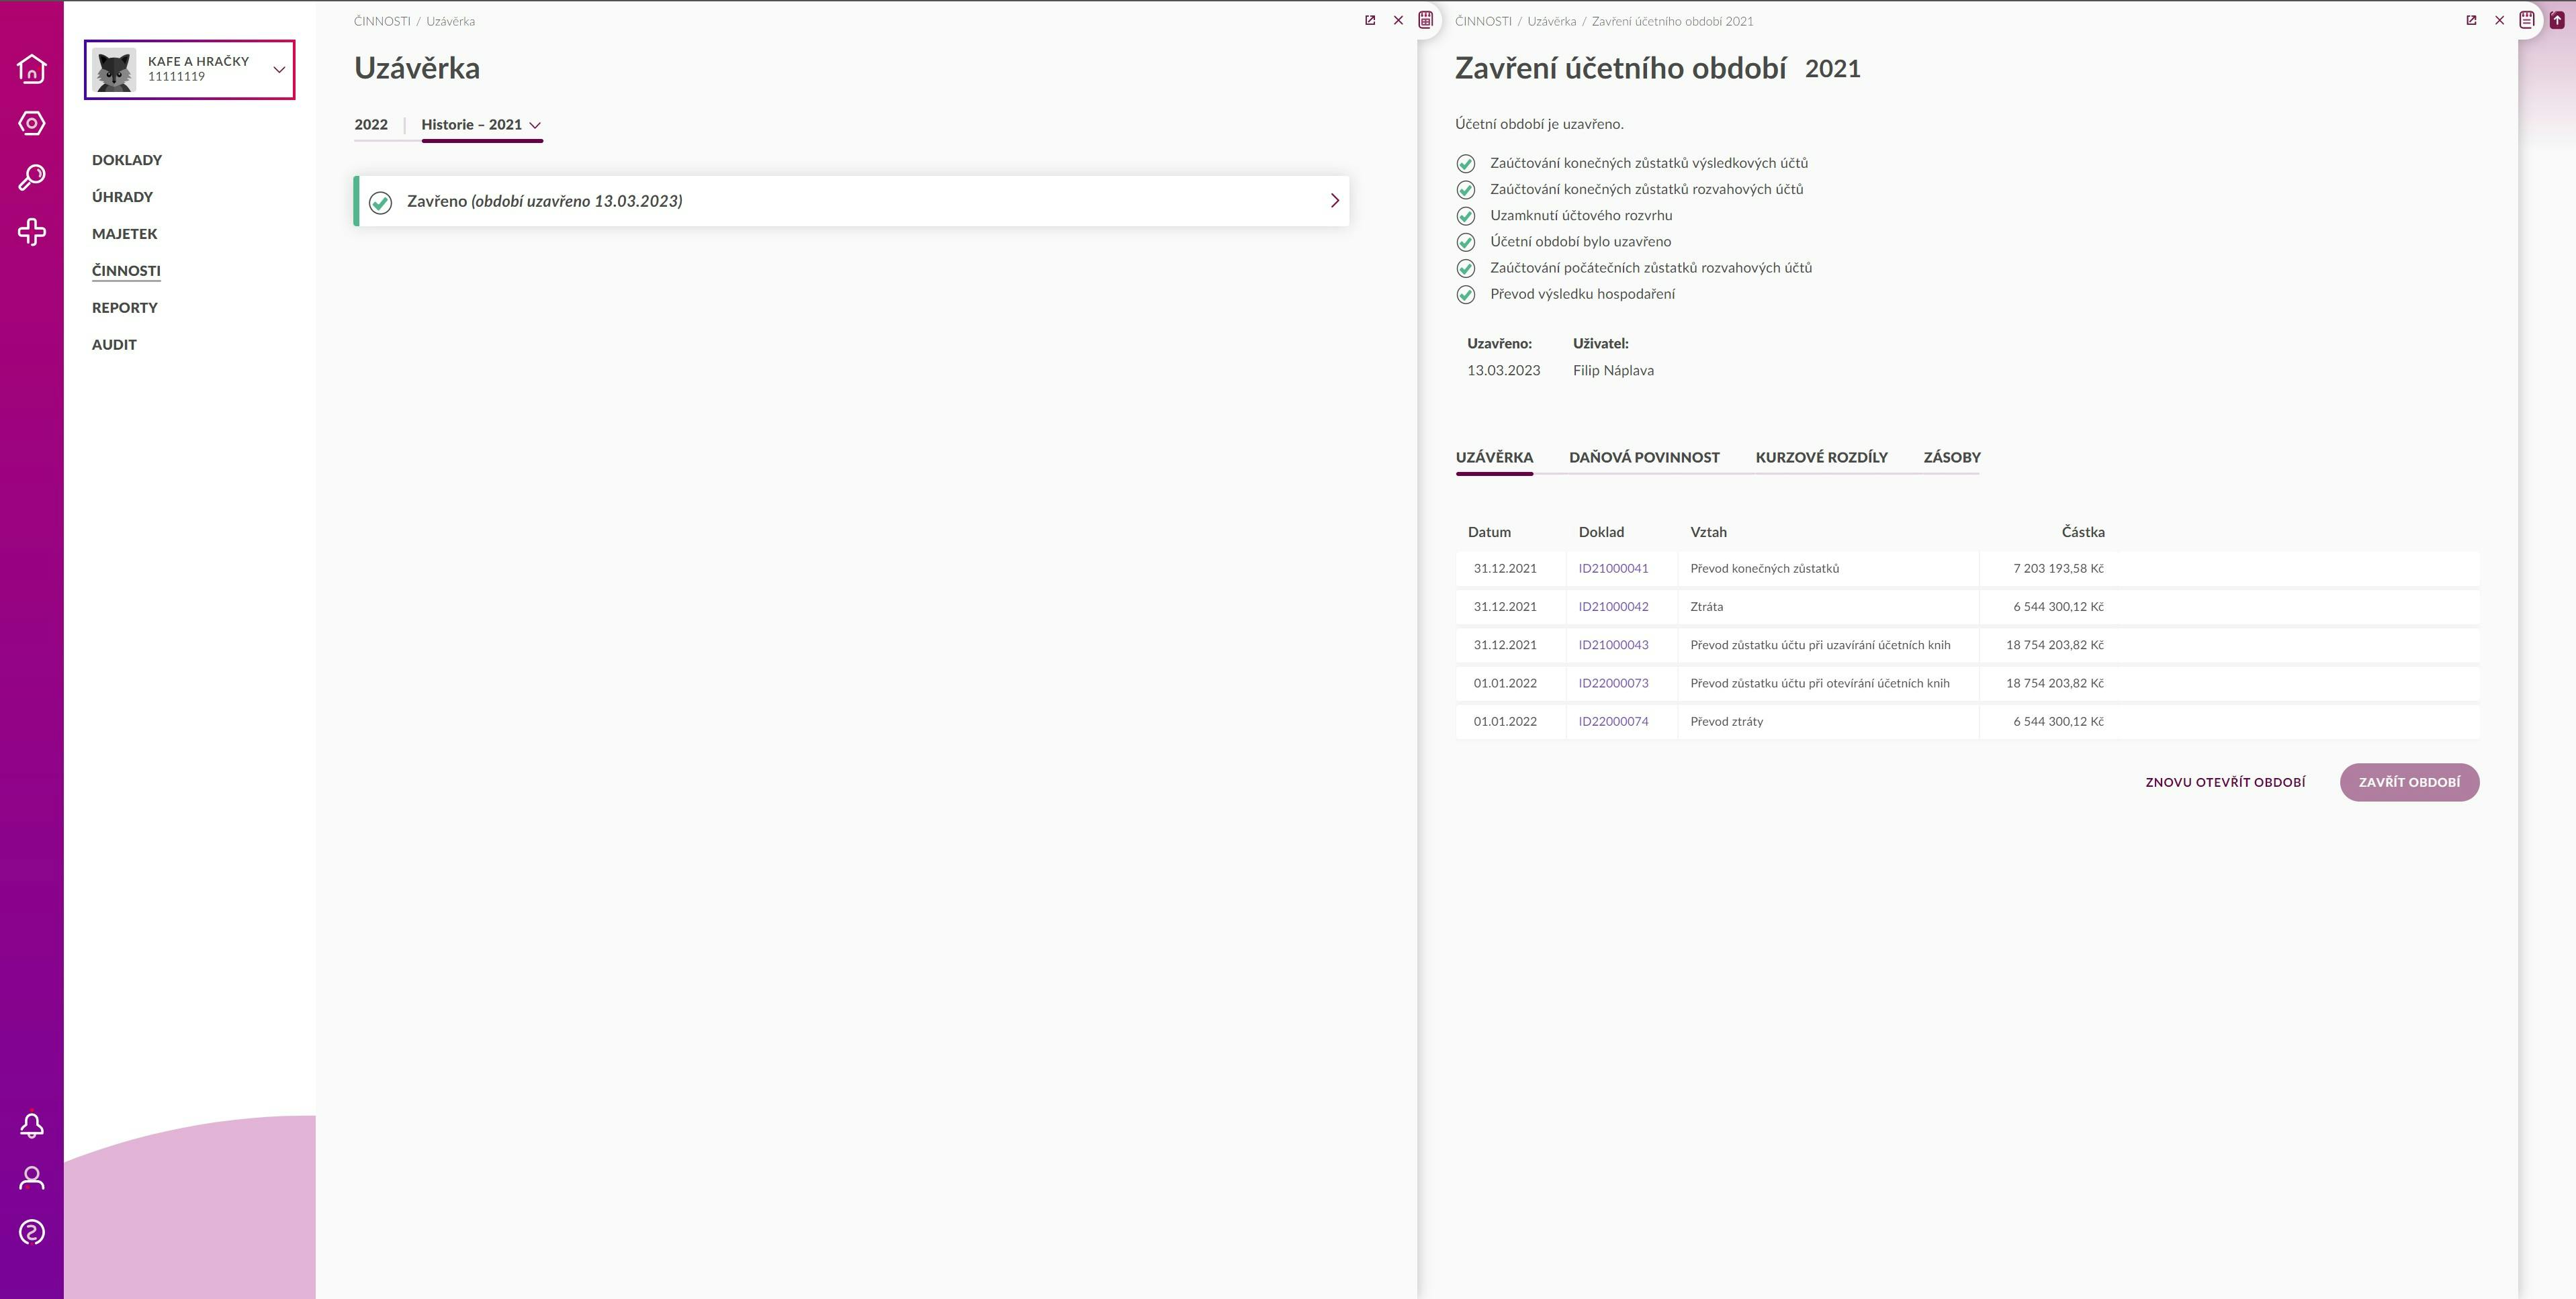Open notifications bell icon
The image size is (2576, 1299).
click(32, 1125)
